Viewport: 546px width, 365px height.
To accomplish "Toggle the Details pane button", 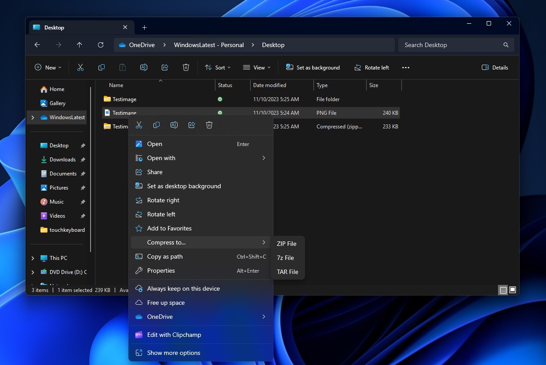I will pos(495,68).
